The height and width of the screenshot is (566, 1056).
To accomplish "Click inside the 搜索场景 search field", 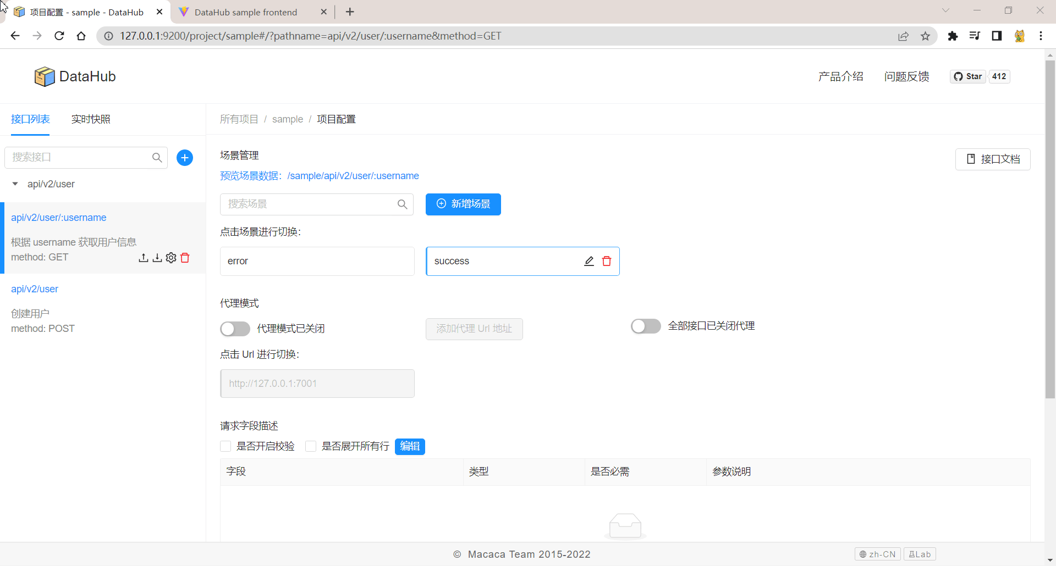I will 308,204.
